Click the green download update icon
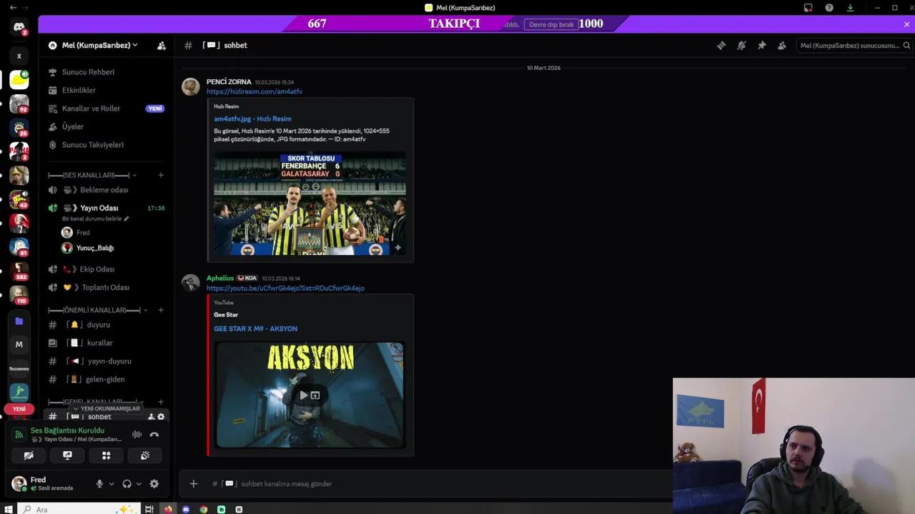 coord(850,8)
